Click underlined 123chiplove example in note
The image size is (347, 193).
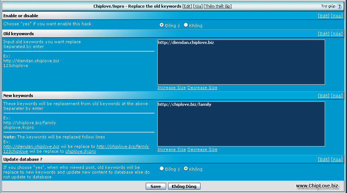point(16,151)
